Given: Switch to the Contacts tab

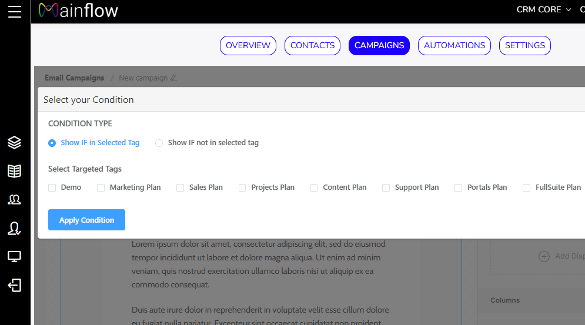Looking at the screenshot, I should (x=312, y=45).
